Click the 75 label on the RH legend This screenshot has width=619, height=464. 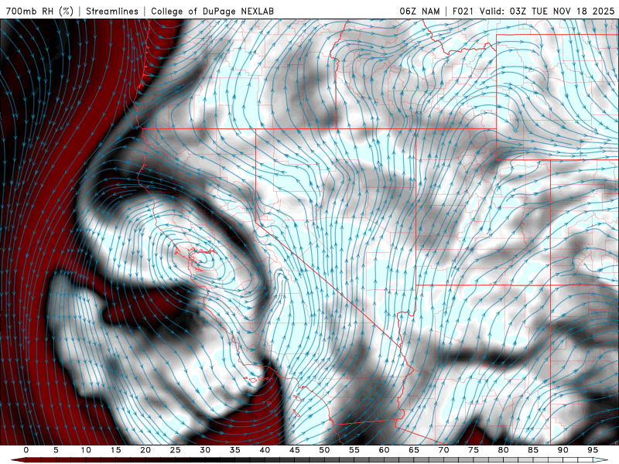[474, 450]
